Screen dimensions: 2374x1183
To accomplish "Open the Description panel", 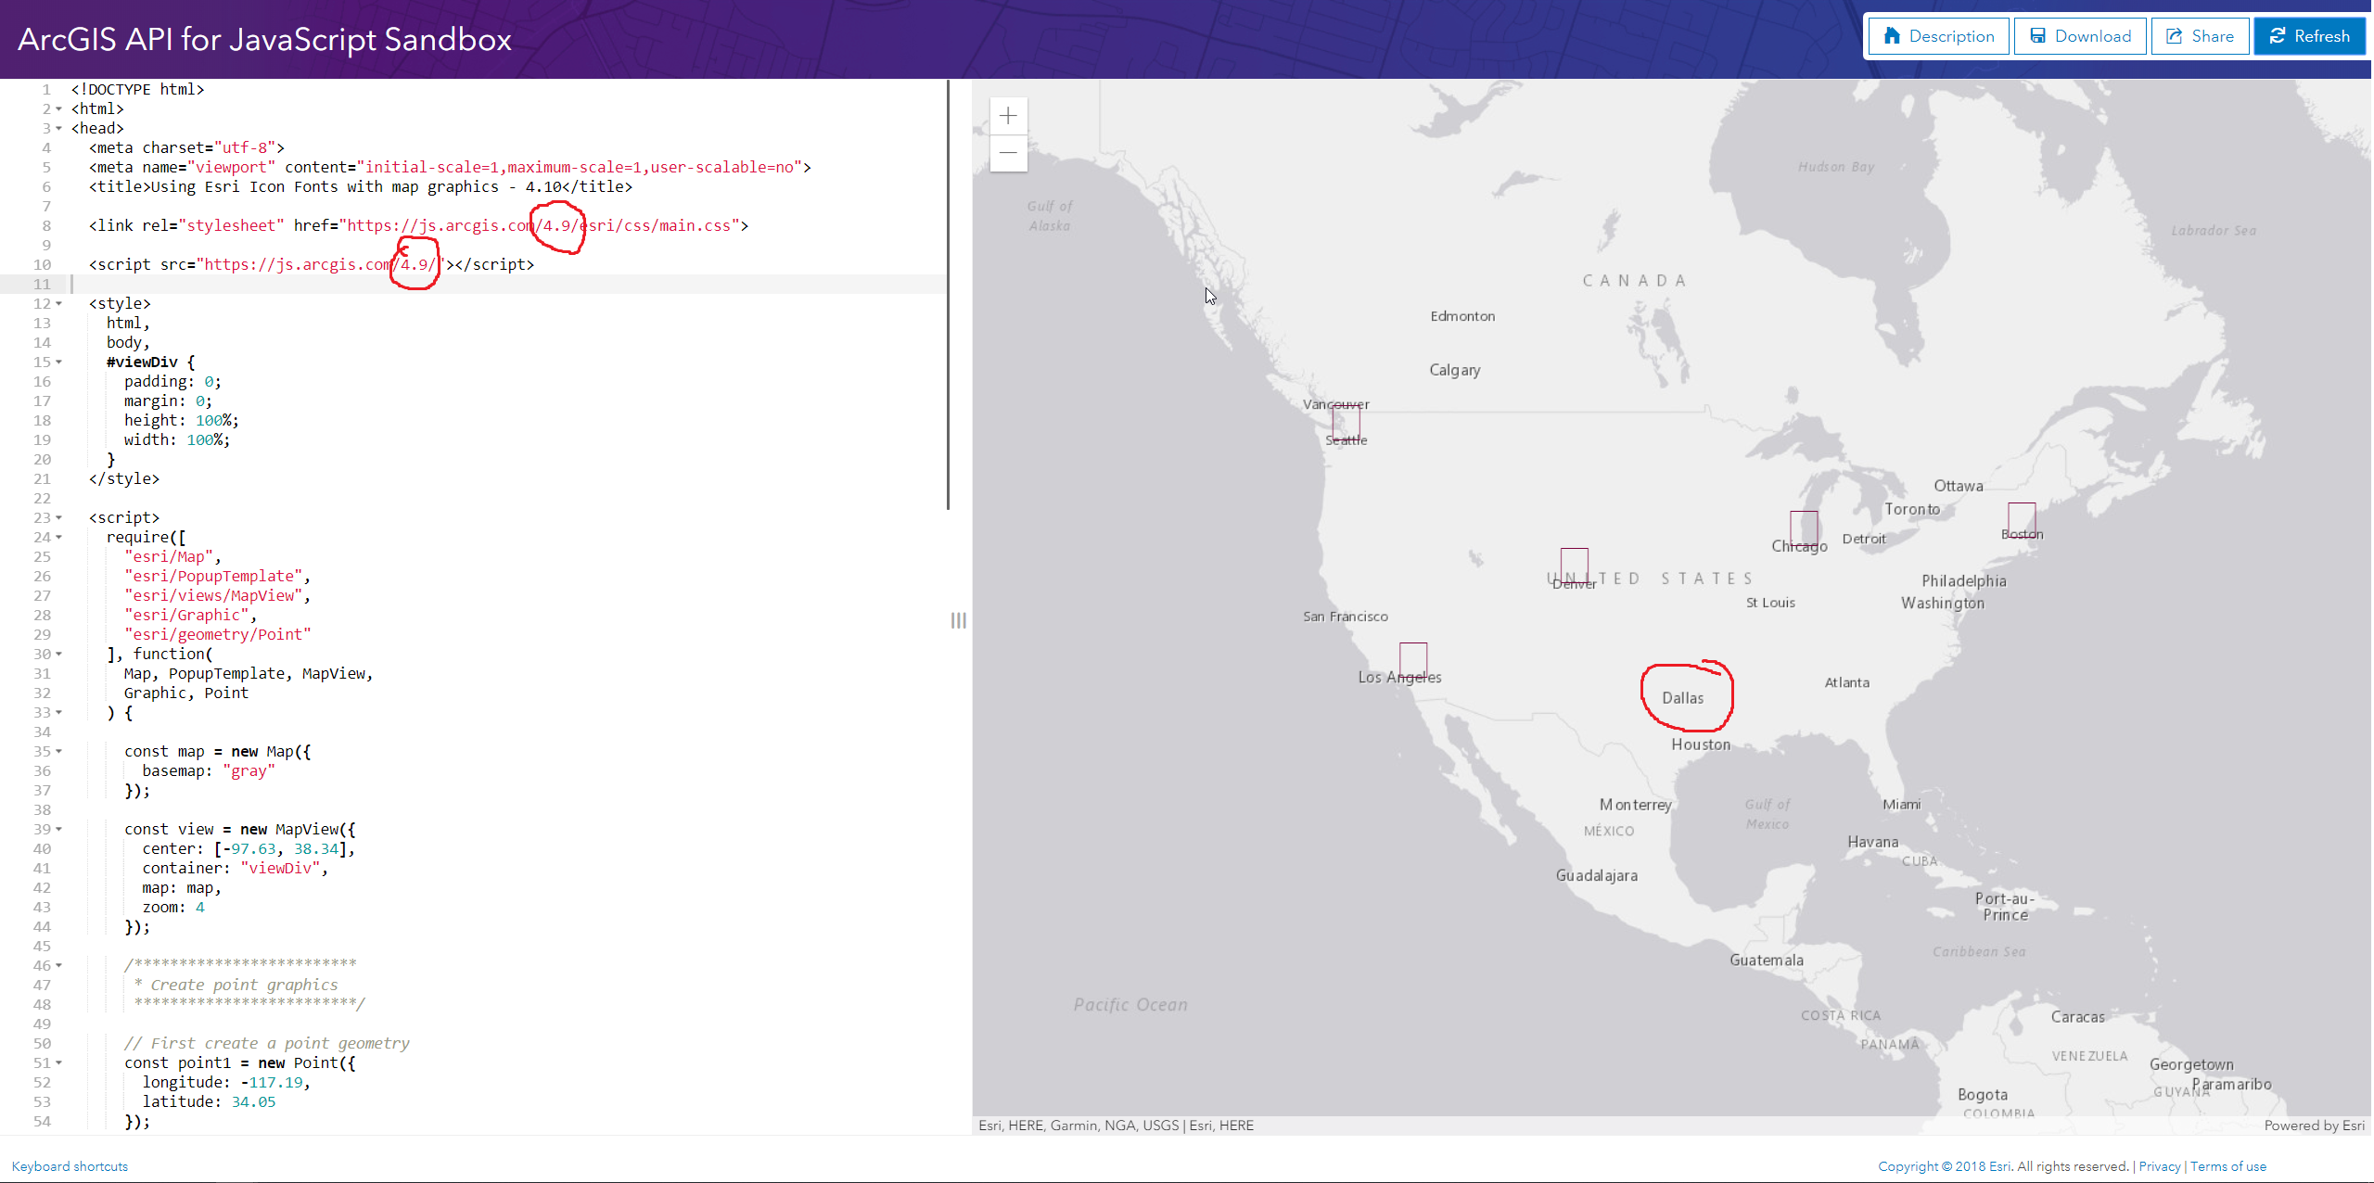I will click(1938, 36).
